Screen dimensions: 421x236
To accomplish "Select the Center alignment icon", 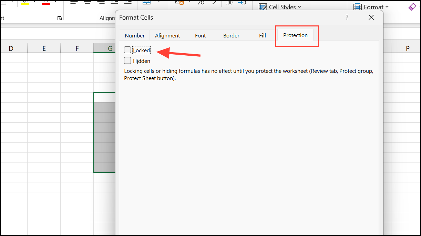I will pos(87,3).
